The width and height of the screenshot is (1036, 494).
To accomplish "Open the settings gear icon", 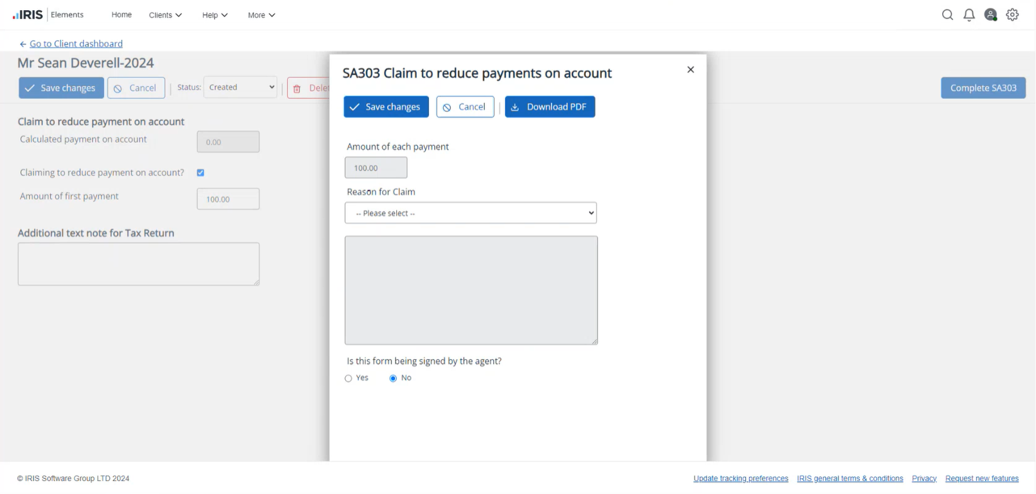I will pyautogui.click(x=1012, y=15).
